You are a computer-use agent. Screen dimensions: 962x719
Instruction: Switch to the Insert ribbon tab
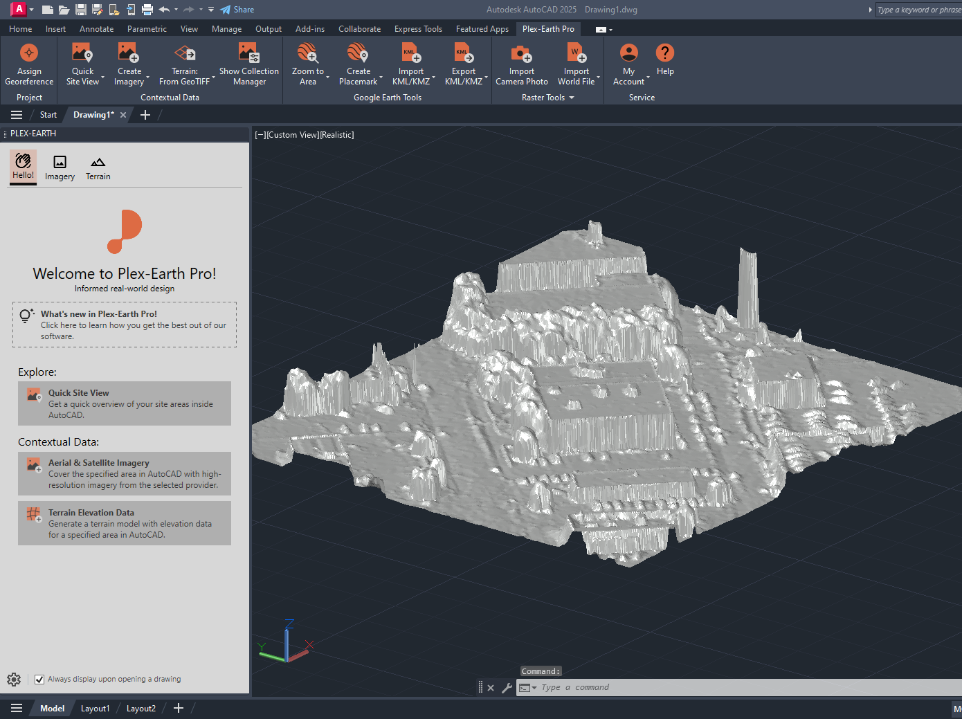click(55, 29)
